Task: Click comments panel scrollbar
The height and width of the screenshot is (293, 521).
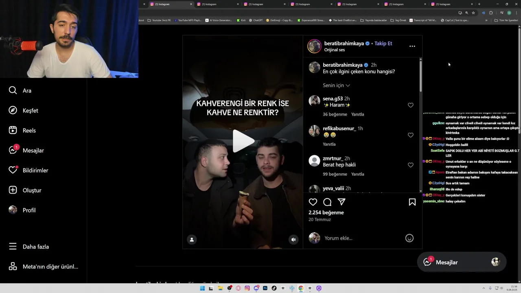Action: (x=420, y=76)
